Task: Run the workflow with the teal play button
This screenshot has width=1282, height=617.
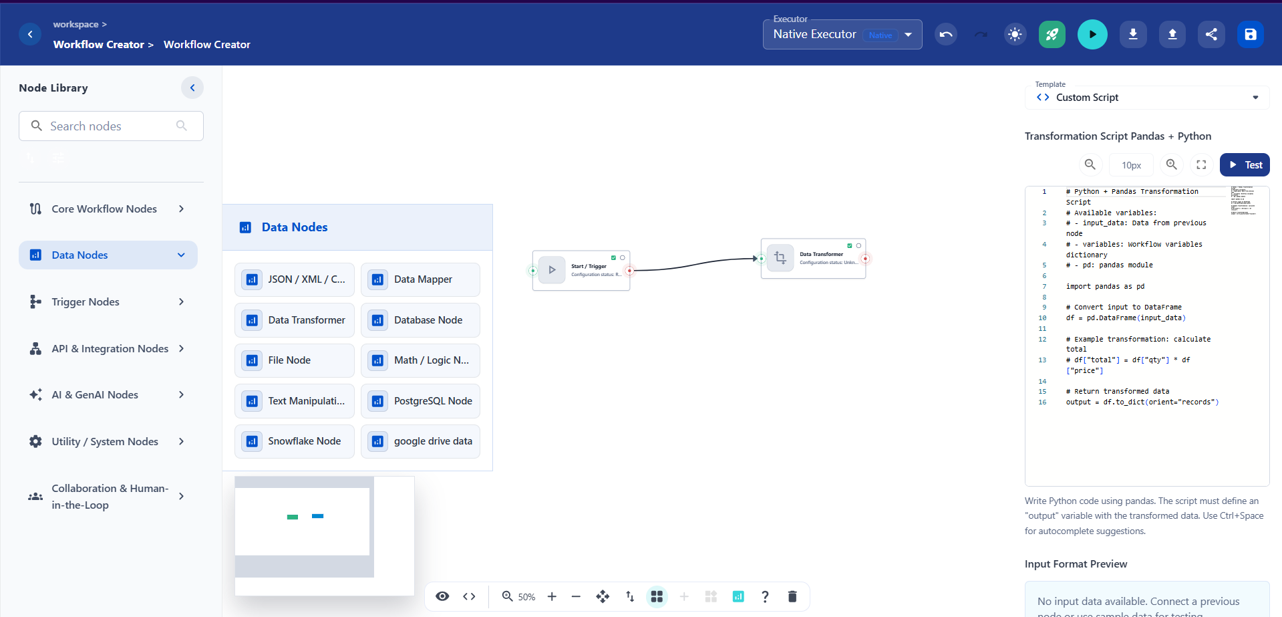Action: [1092, 34]
